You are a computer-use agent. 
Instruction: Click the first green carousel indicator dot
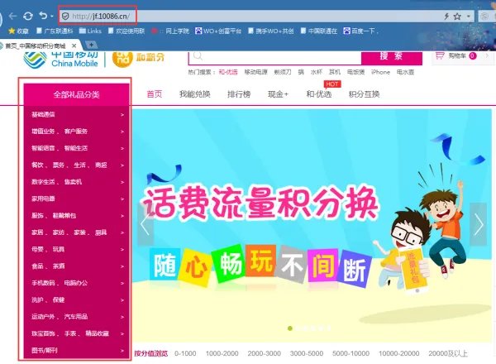coord(290,328)
